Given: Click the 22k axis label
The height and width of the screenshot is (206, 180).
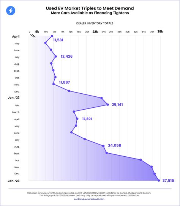Looking at the screenshot, I should (x=95, y=31).
